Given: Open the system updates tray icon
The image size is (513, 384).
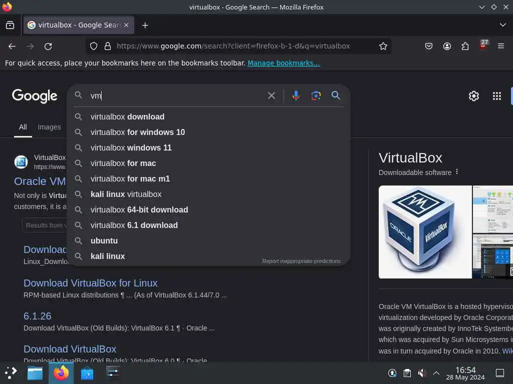Looking at the screenshot, I should click(x=392, y=373).
